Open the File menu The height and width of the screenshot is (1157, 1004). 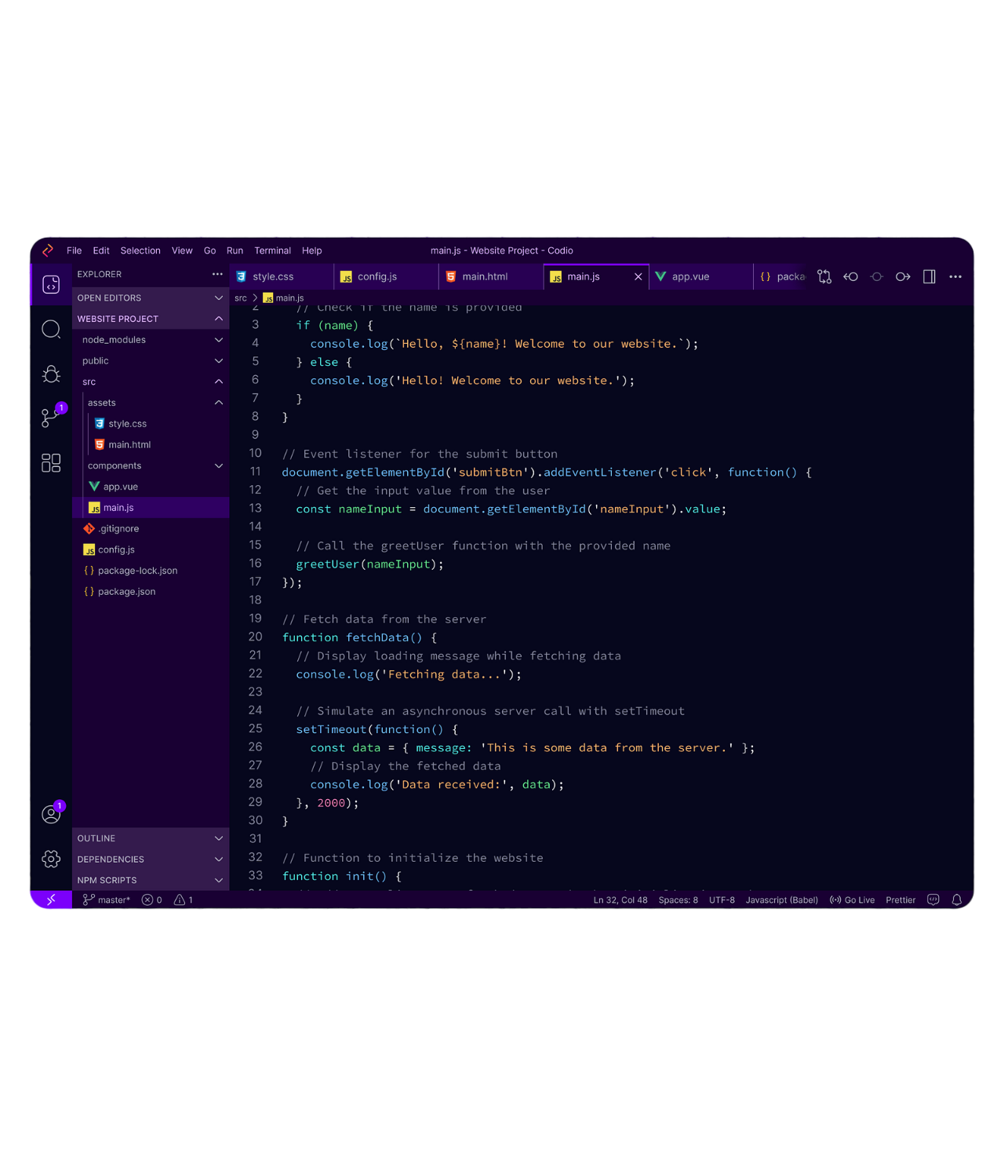coord(75,250)
